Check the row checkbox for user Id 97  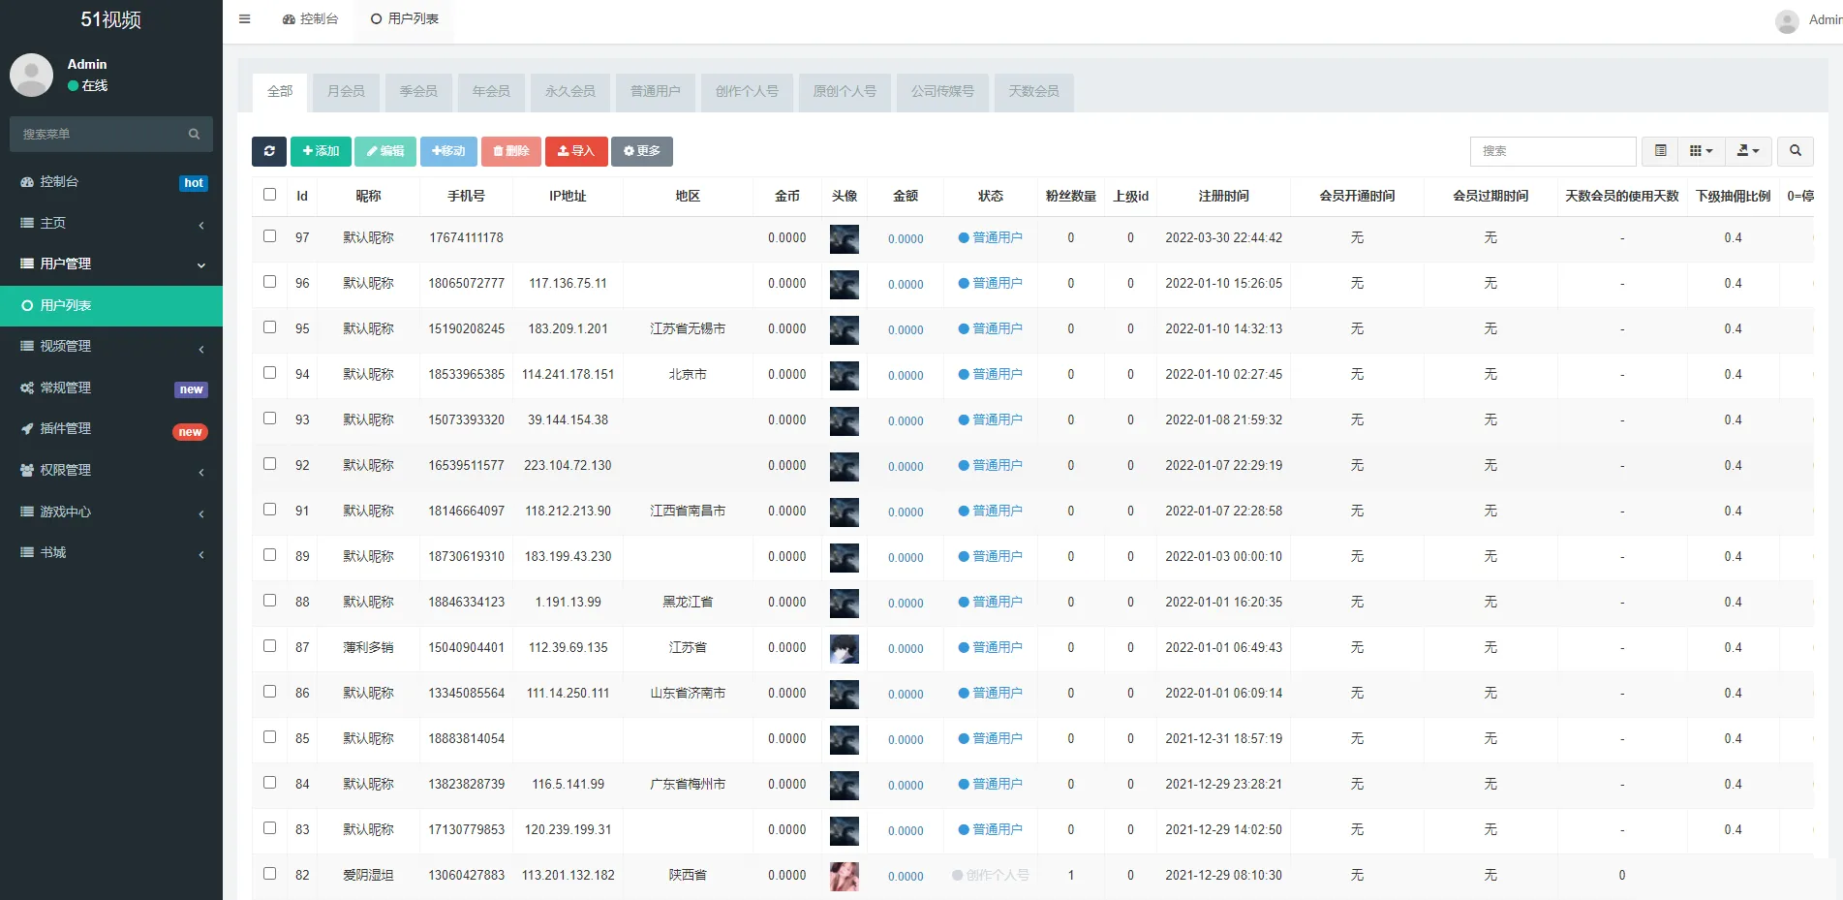point(269,236)
